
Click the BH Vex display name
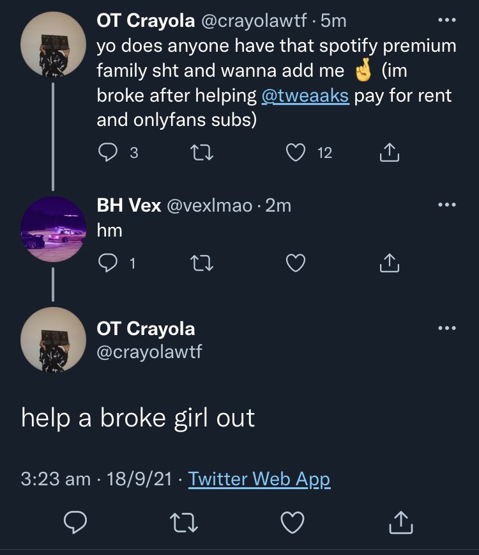click(128, 206)
